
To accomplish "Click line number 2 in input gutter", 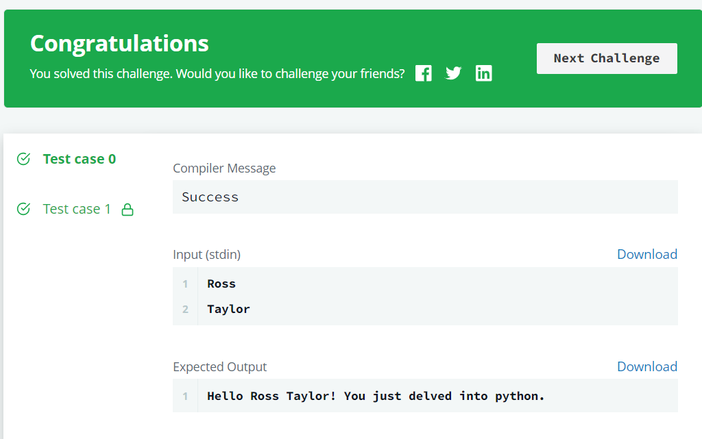I will pos(185,310).
